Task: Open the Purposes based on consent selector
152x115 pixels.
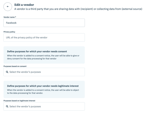Action: pos(44,72)
